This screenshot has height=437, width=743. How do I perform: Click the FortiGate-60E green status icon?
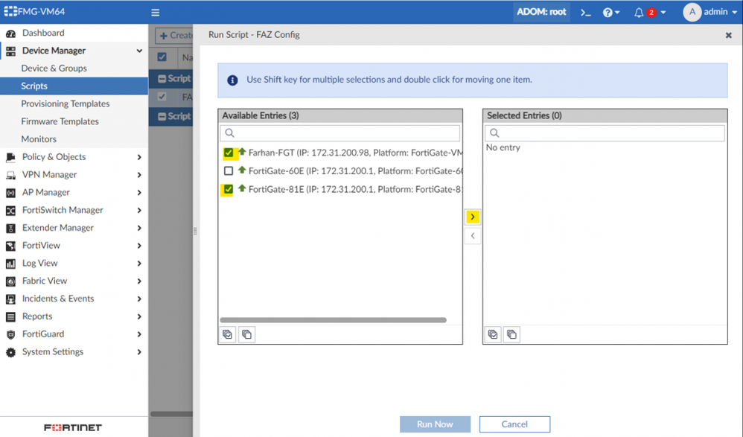point(242,170)
